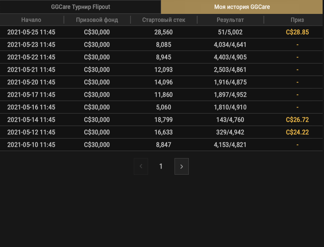Select page number 1
Screen dimensions: 324x247
tap(161, 166)
